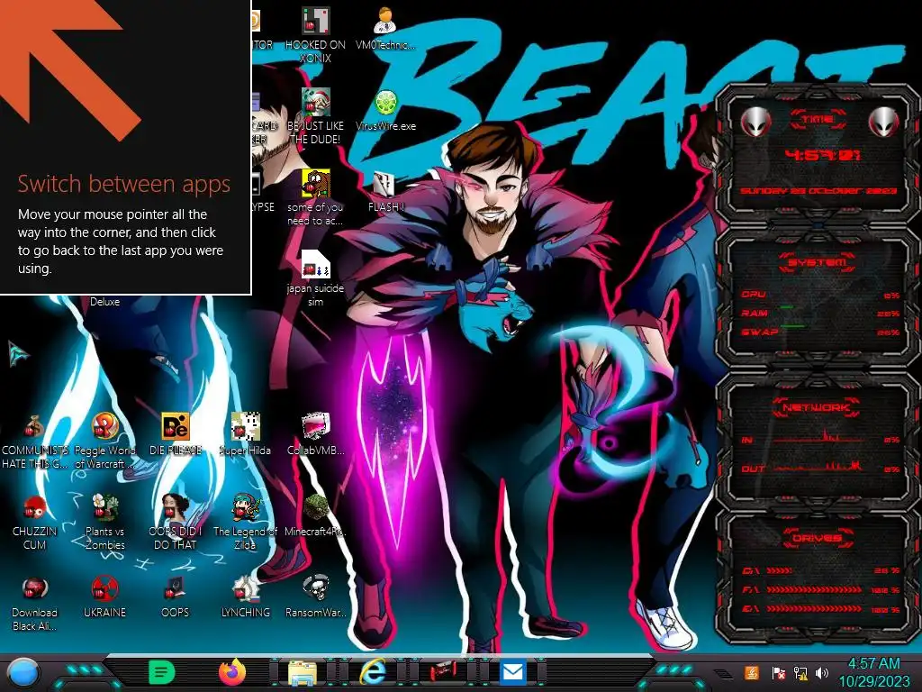
Task: Select the VirusWire.exe desktop icon
Action: (385, 111)
